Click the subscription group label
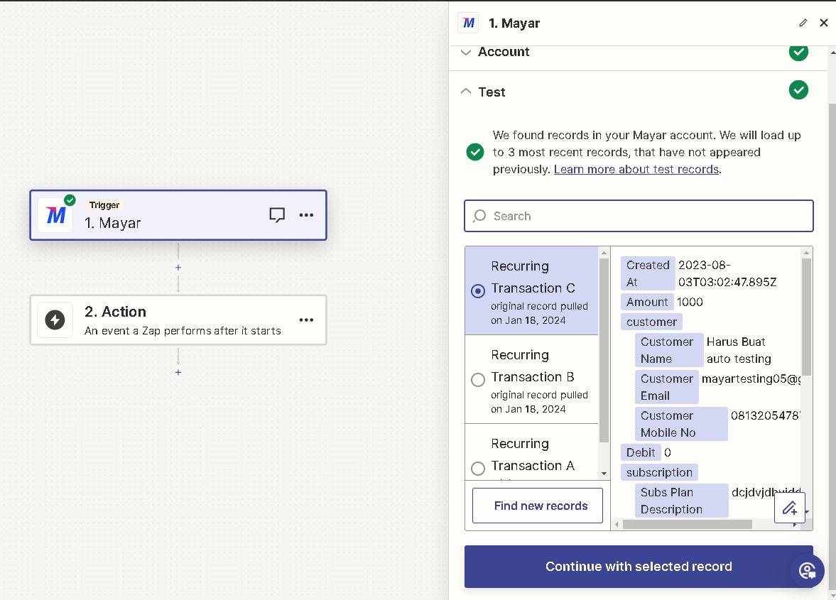Image resolution: width=836 pixels, height=600 pixels. [x=660, y=472]
